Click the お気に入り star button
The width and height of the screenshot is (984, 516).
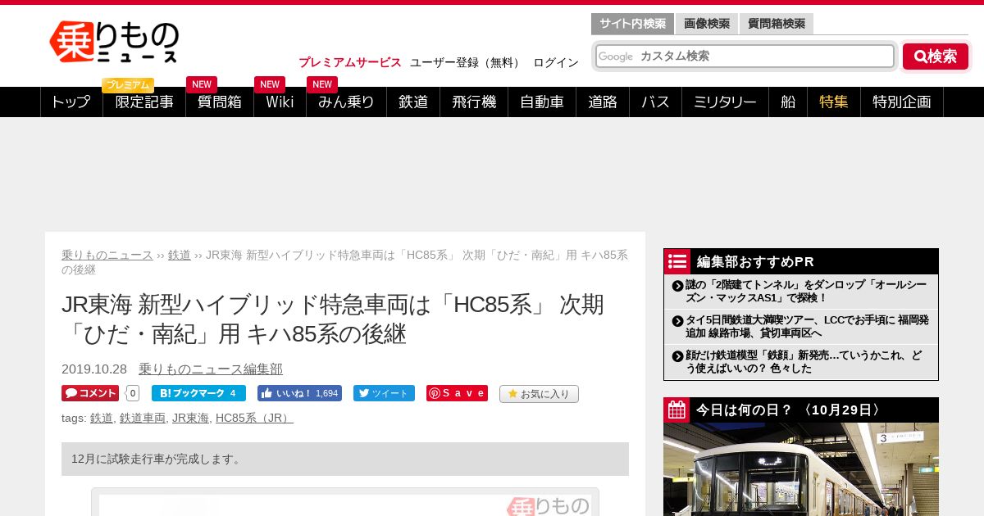tap(539, 394)
